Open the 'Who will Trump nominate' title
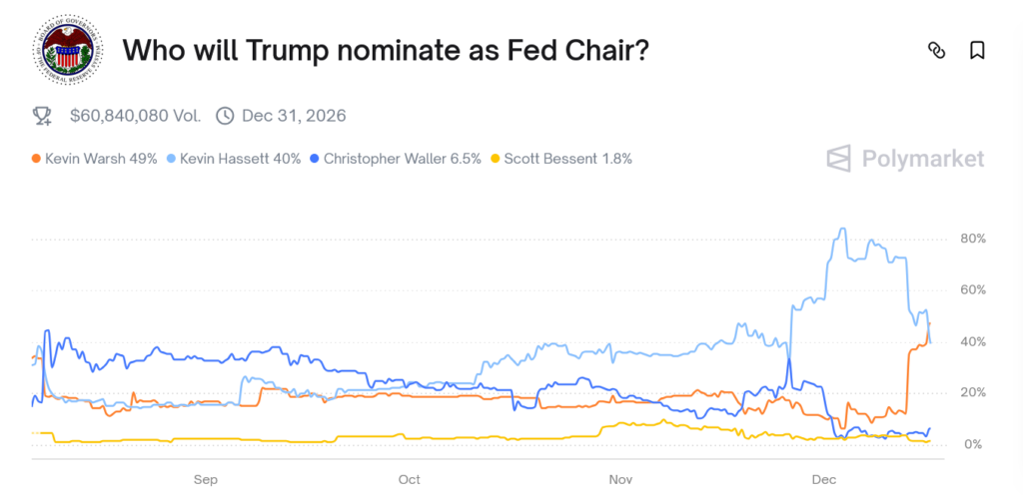 coord(386,50)
